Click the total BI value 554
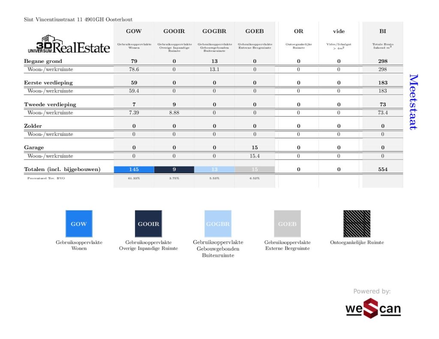The width and height of the screenshot is (439, 339). point(382,169)
